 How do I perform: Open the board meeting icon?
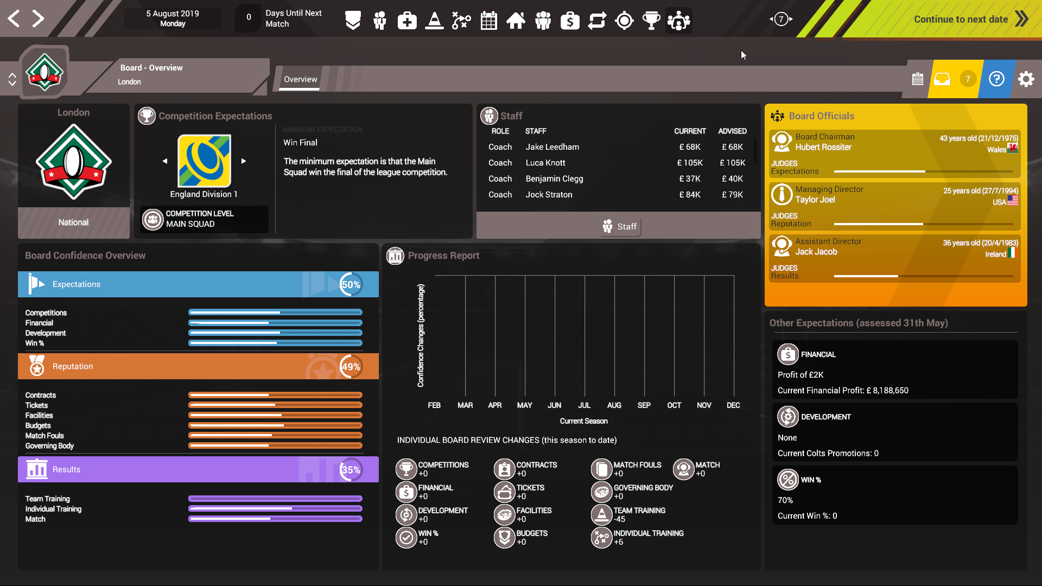pos(678,21)
